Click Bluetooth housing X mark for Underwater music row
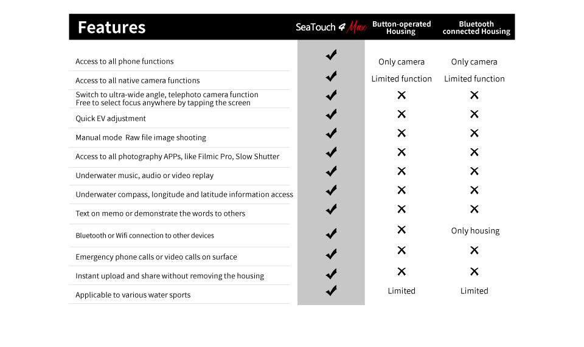The height and width of the screenshot is (347, 584). (474, 171)
